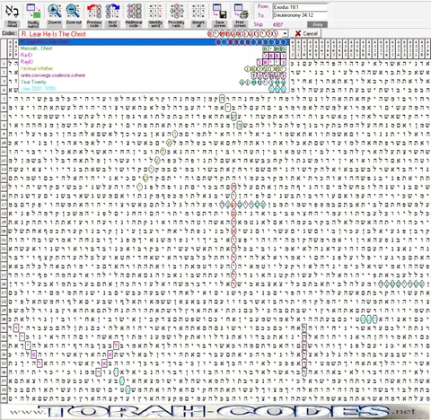Click the 'Proximity rank' label button
Viewport: 431px width, 420px height.
click(x=176, y=24)
